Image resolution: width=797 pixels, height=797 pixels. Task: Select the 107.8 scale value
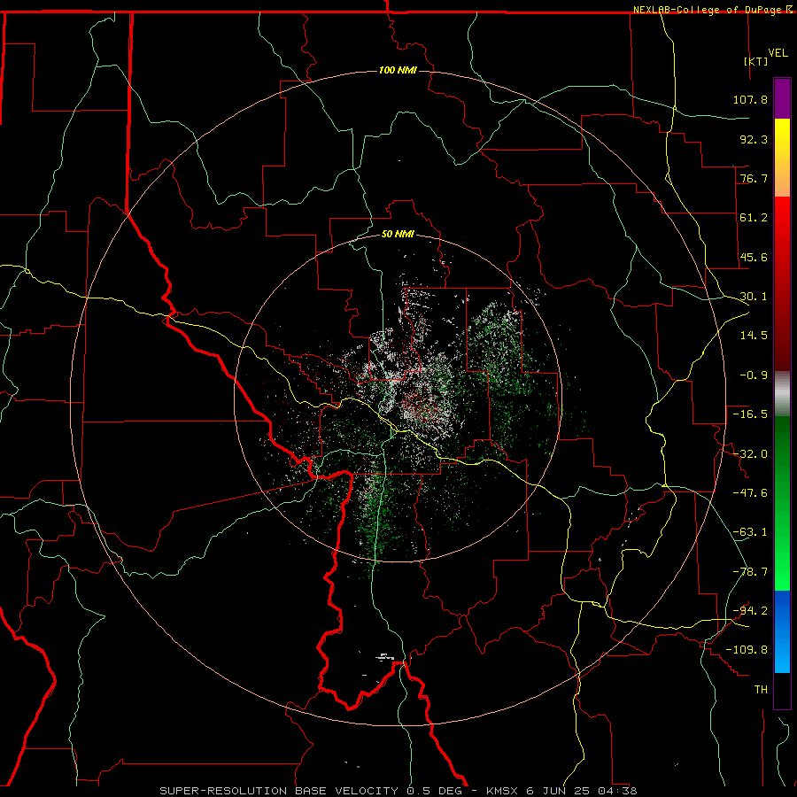coord(750,99)
